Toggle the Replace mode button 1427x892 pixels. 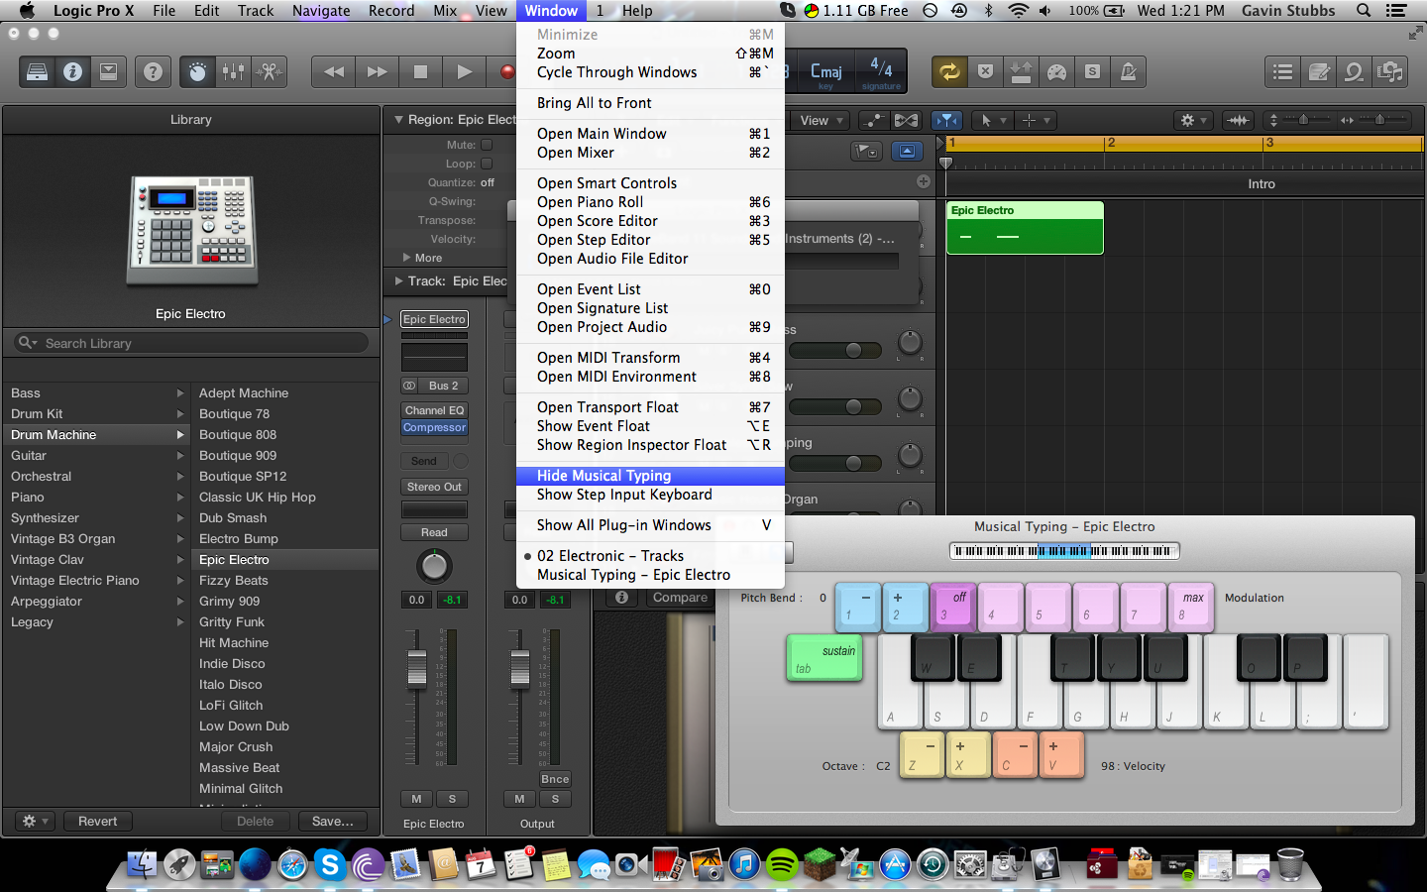[x=985, y=71]
